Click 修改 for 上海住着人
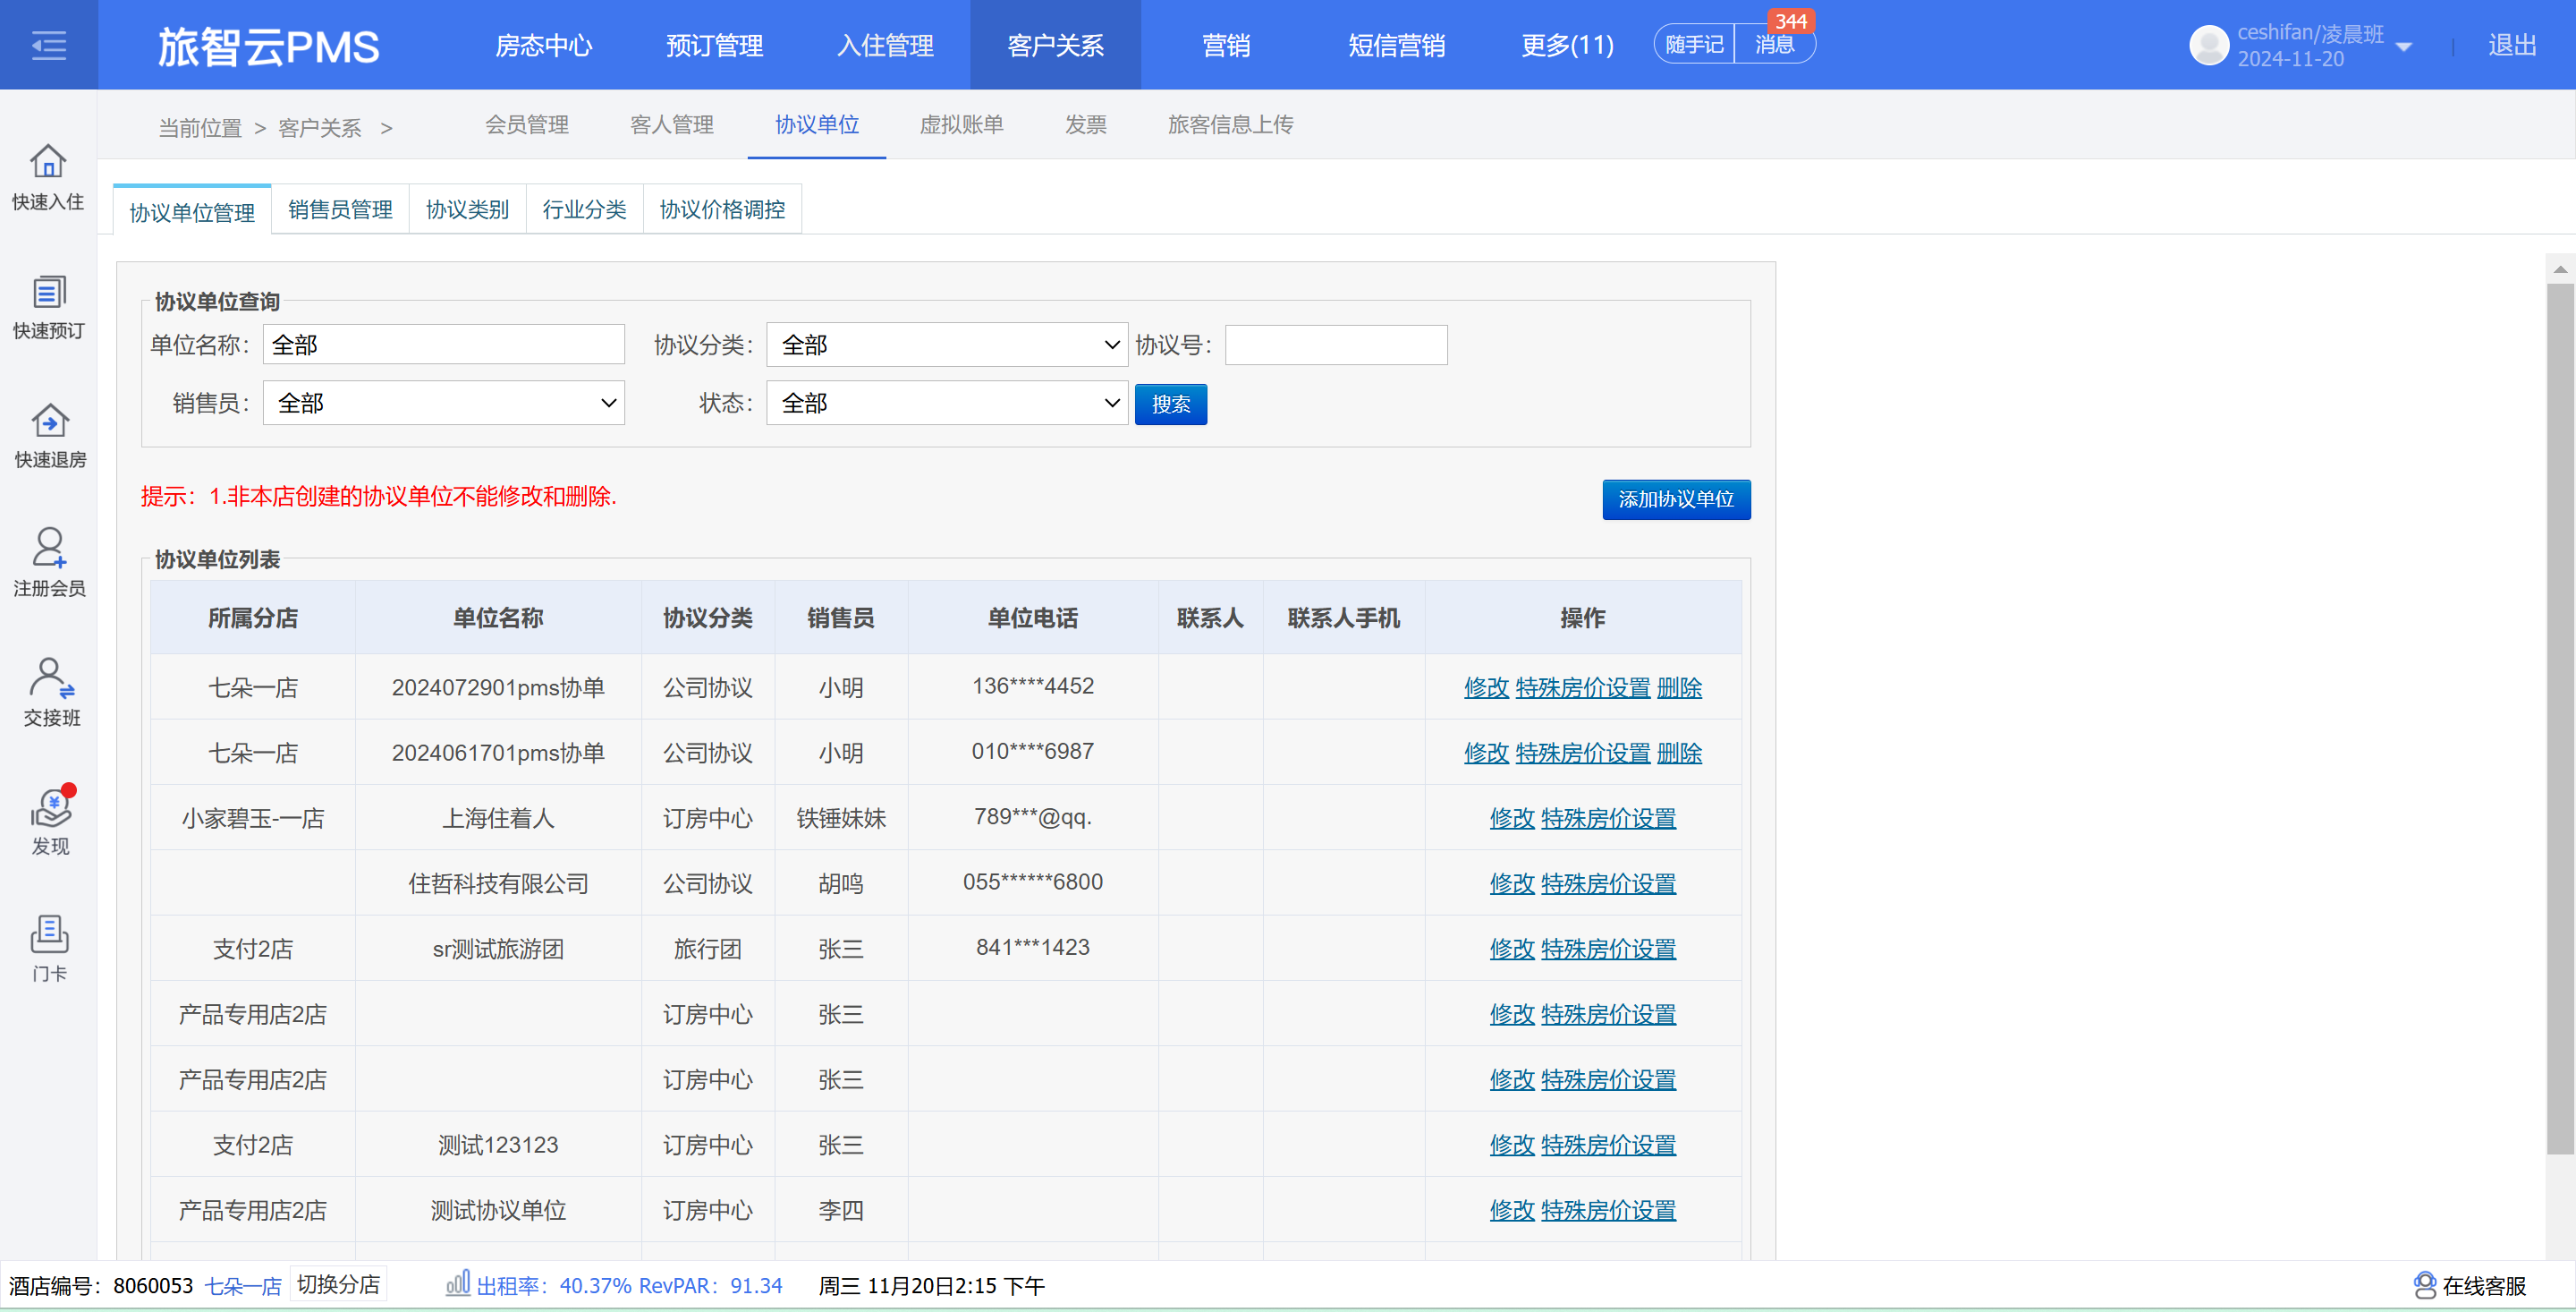 point(1511,819)
